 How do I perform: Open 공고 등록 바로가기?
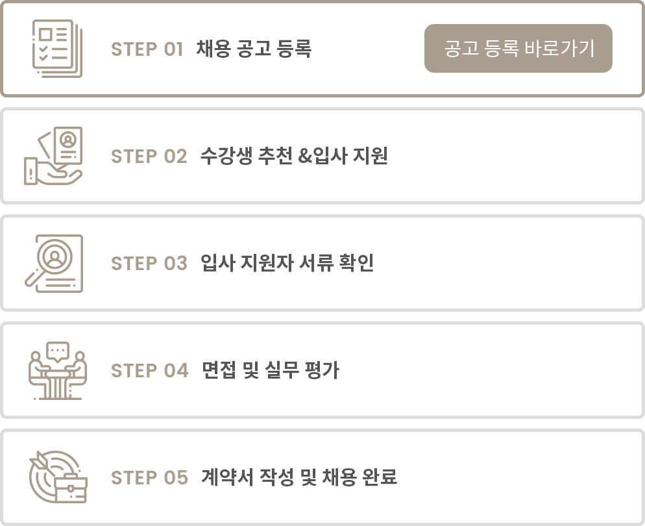[518, 47]
